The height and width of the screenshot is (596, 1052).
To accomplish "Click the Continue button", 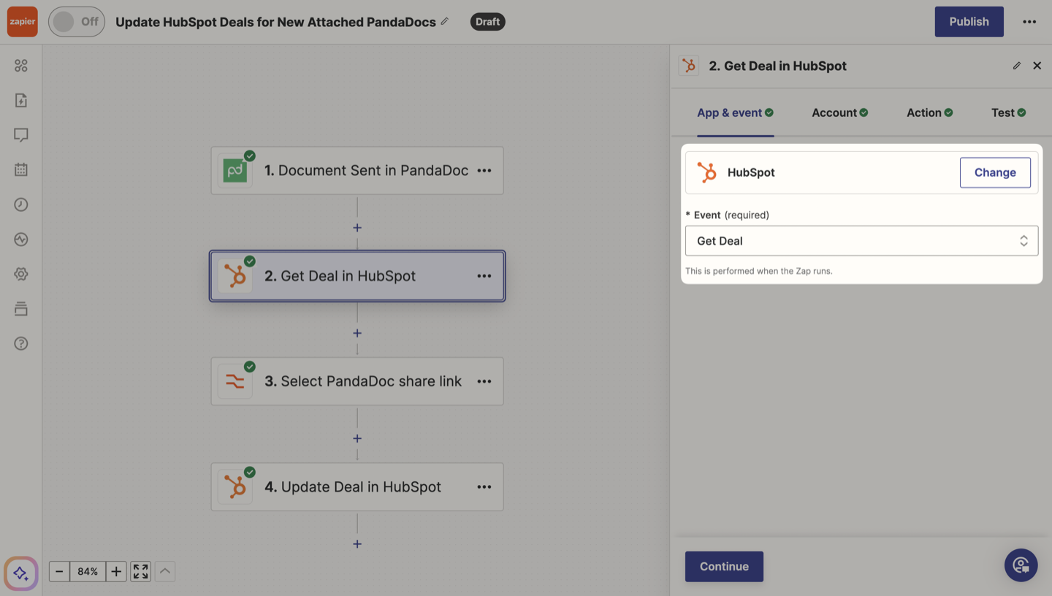I will point(724,567).
